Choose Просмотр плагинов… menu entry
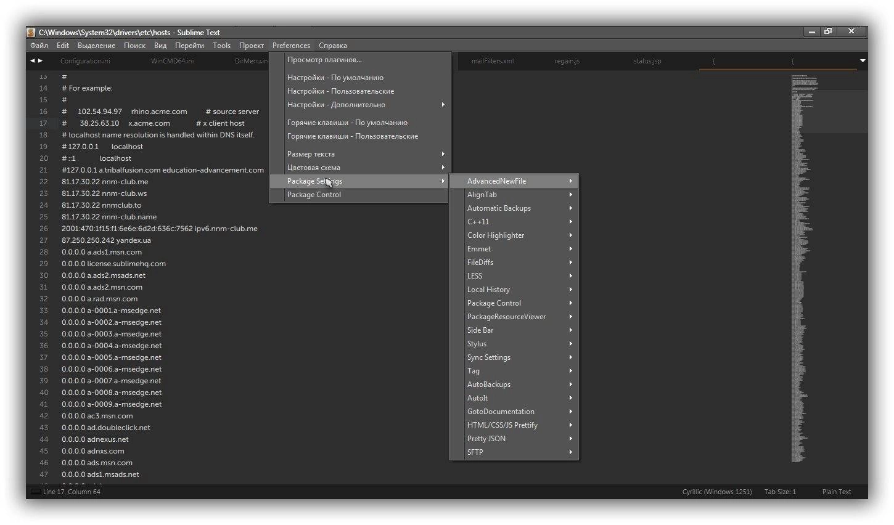 [x=359, y=60]
